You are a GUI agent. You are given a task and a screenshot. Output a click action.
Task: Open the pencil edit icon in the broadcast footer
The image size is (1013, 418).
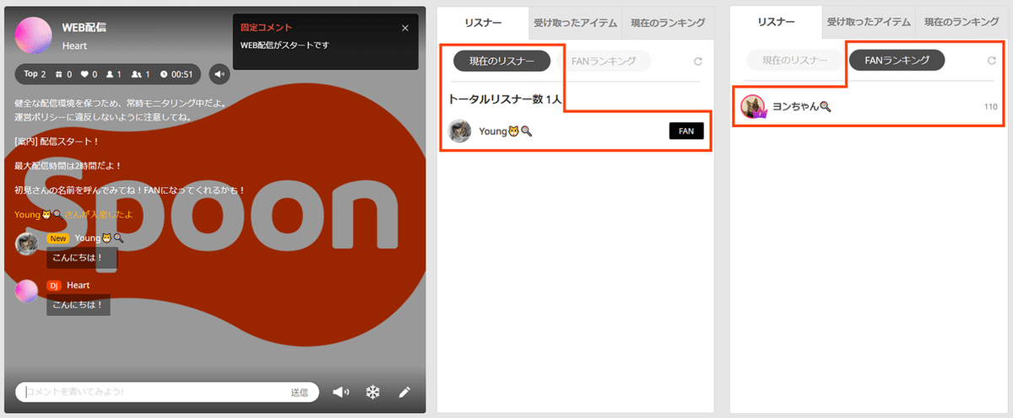(x=404, y=392)
